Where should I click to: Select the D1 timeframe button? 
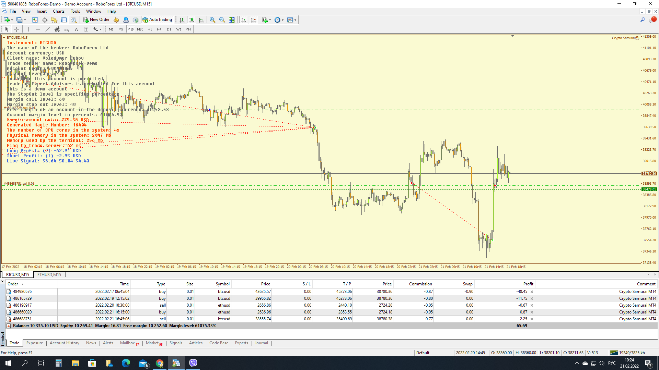(169, 29)
